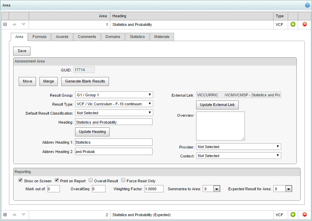Open the Result Type dropdown

point(114,104)
